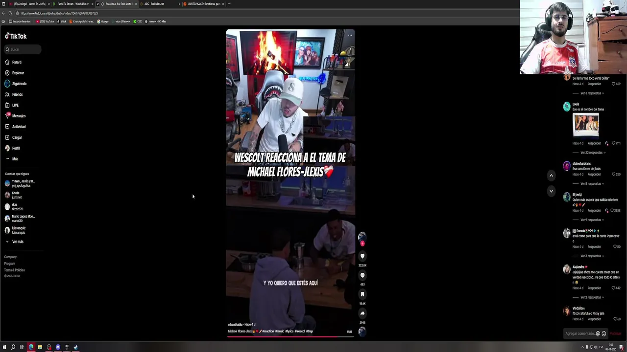Reload the page in browser
The height and width of the screenshot is (352, 627).
point(10,13)
